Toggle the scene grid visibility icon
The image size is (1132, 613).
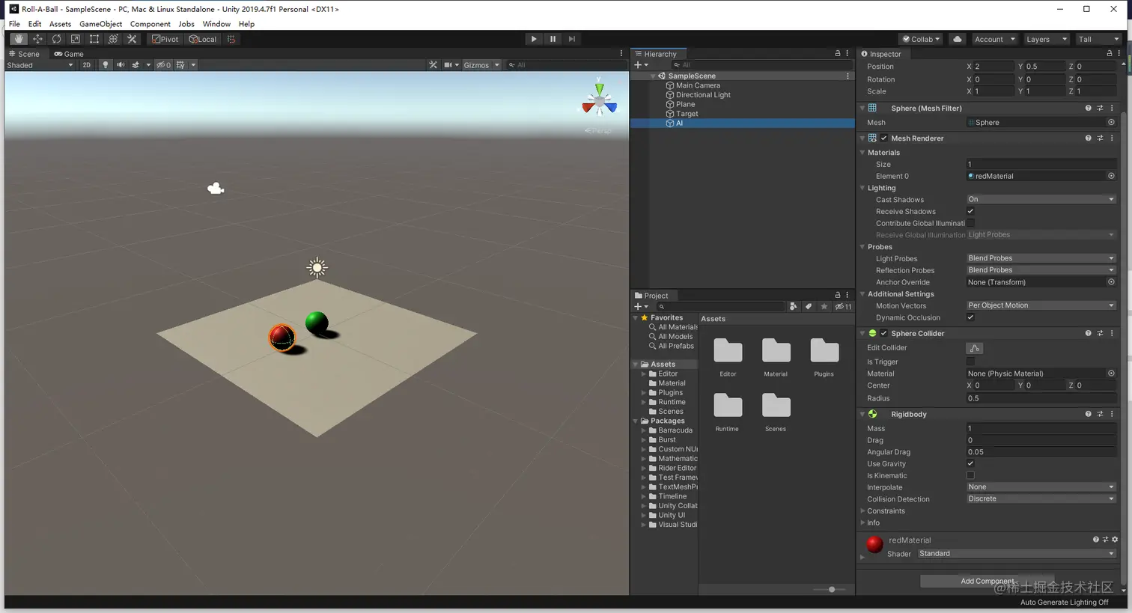point(180,65)
